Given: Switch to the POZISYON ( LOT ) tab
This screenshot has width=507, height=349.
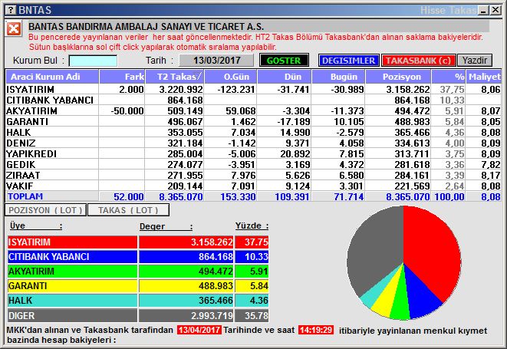Looking at the screenshot, I should coord(45,209).
